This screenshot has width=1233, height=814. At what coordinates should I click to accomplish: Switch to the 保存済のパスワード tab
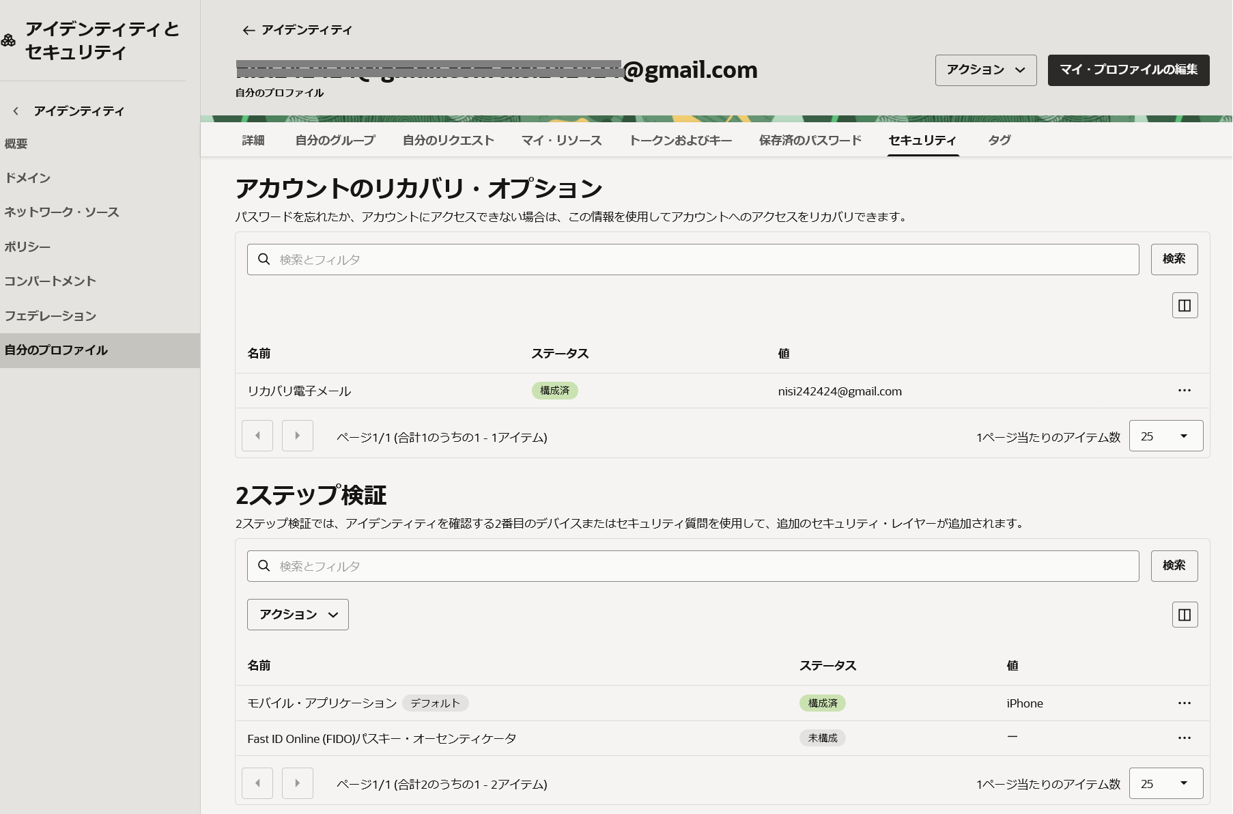click(x=810, y=140)
